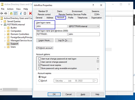Viewport: 135px width, 100px height.
Task: Click the User logon name field
Action: coord(52,26)
